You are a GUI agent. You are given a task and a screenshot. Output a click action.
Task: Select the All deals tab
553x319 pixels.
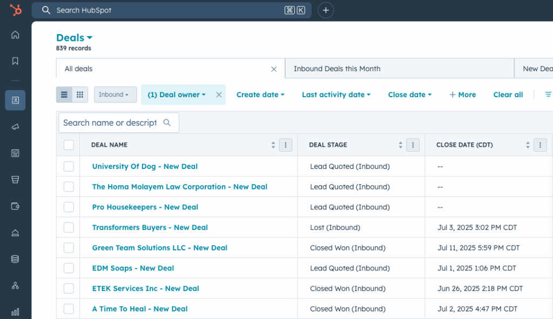pyautogui.click(x=79, y=69)
